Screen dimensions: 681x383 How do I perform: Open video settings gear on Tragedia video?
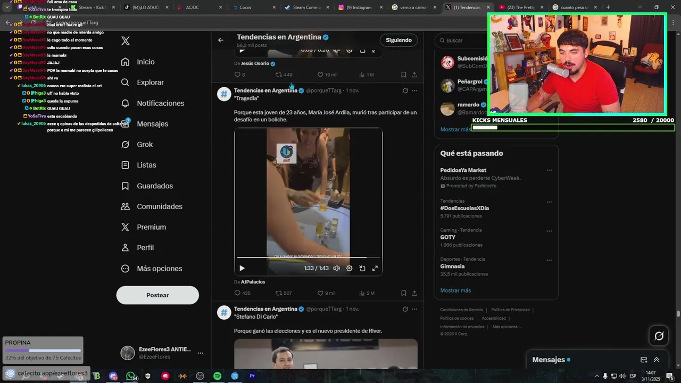pyautogui.click(x=350, y=269)
